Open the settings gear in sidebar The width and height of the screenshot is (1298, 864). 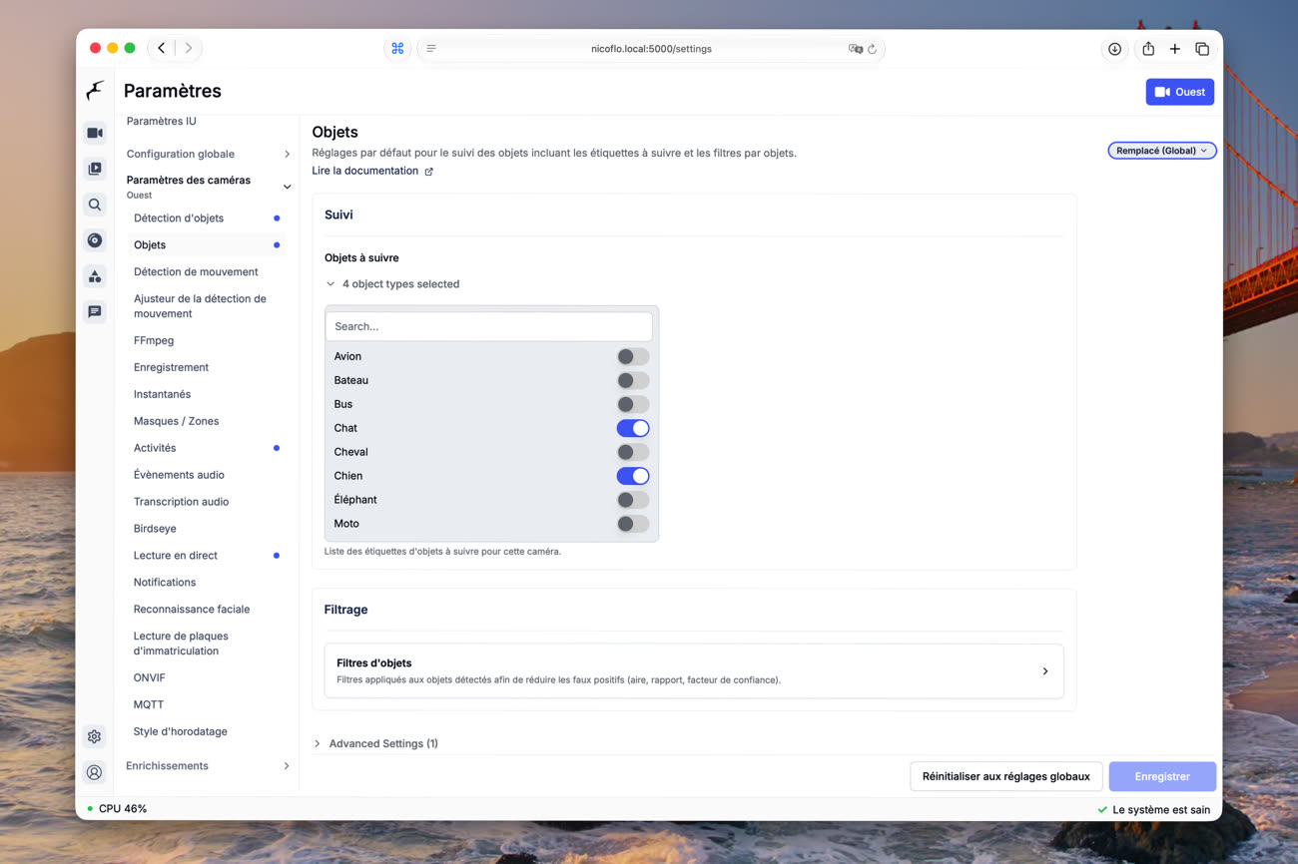(95, 736)
